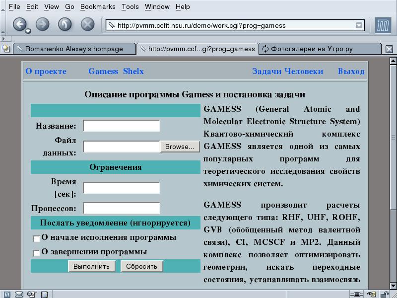
Task: Click the "Огранечения" section header
Action: point(116,167)
